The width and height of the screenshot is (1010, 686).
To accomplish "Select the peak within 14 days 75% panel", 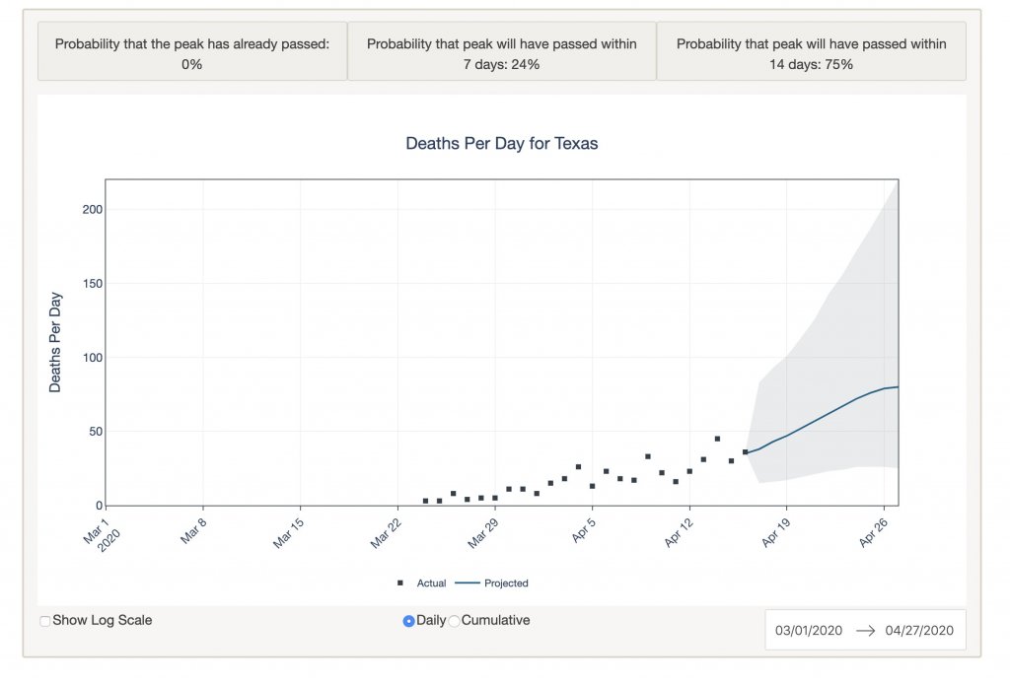I will click(811, 53).
